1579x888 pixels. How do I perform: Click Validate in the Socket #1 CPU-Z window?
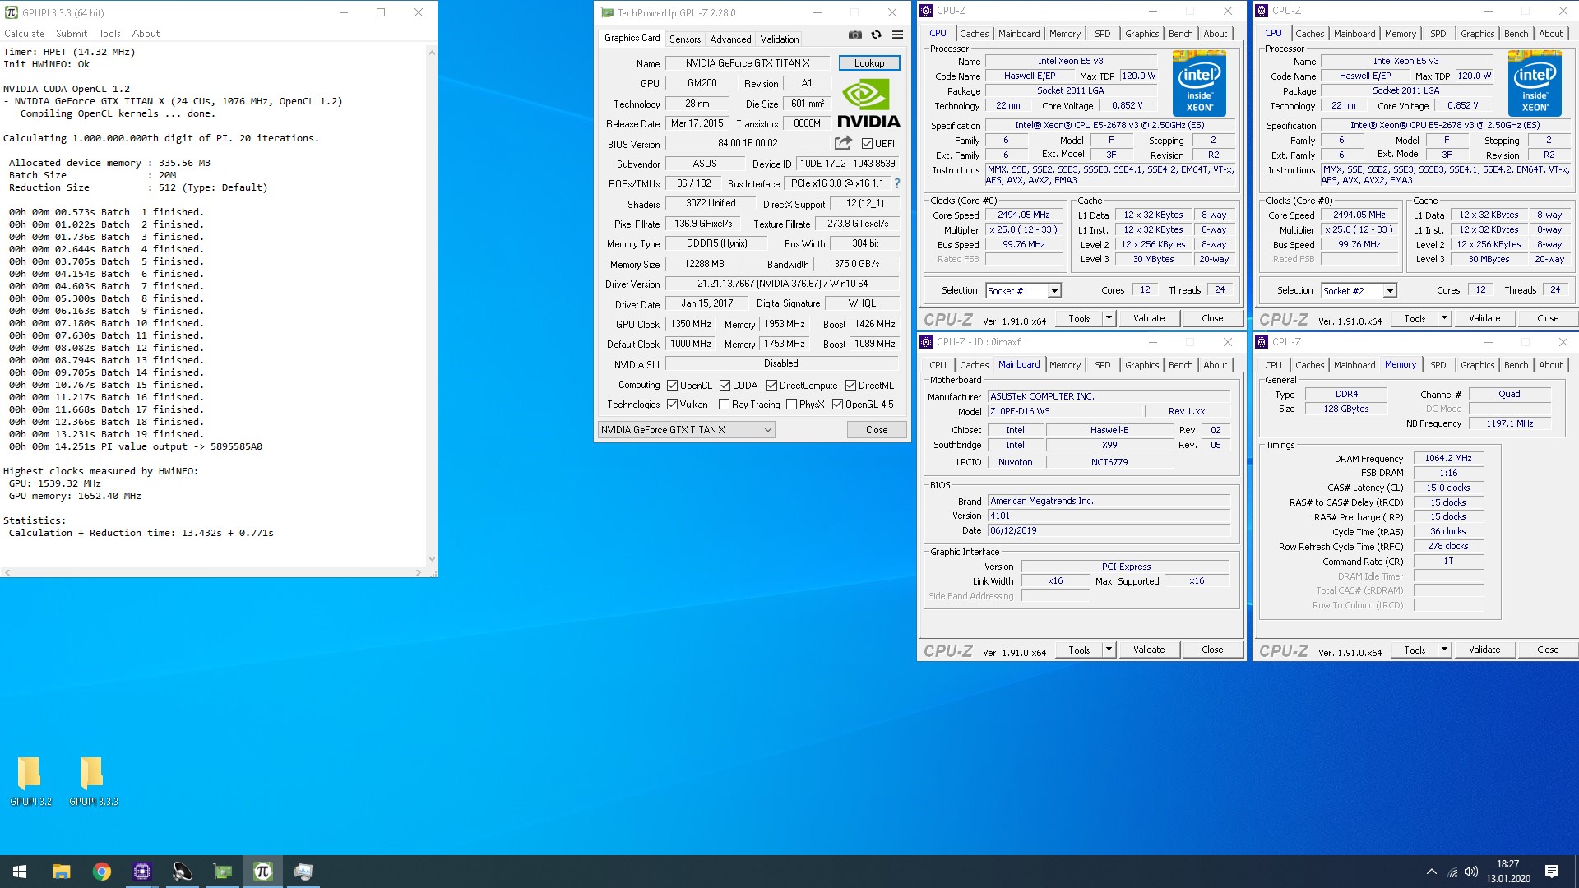[x=1149, y=318]
